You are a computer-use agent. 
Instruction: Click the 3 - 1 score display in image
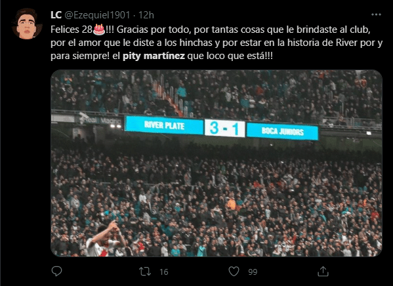(x=225, y=129)
